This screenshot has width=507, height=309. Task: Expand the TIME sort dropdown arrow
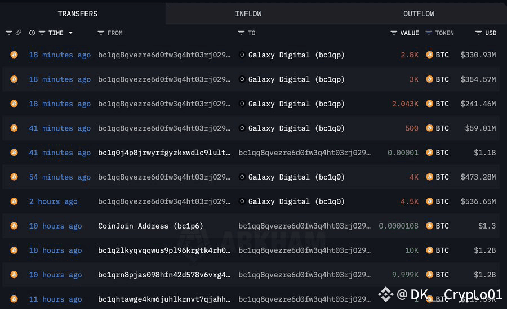tap(70, 33)
